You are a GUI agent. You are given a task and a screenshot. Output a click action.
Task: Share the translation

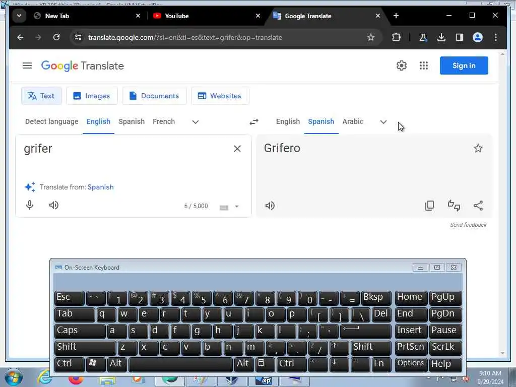point(478,206)
